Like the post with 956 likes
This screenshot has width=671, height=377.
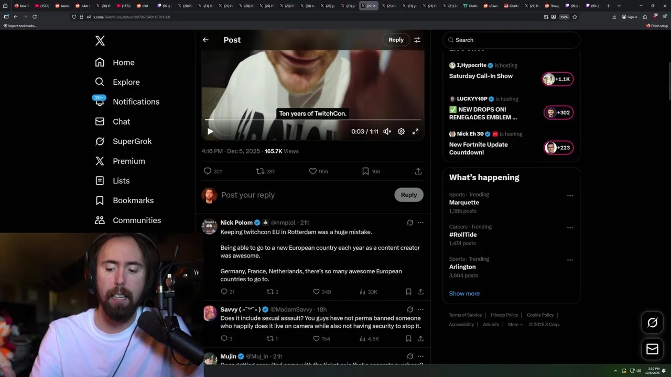coord(318,171)
